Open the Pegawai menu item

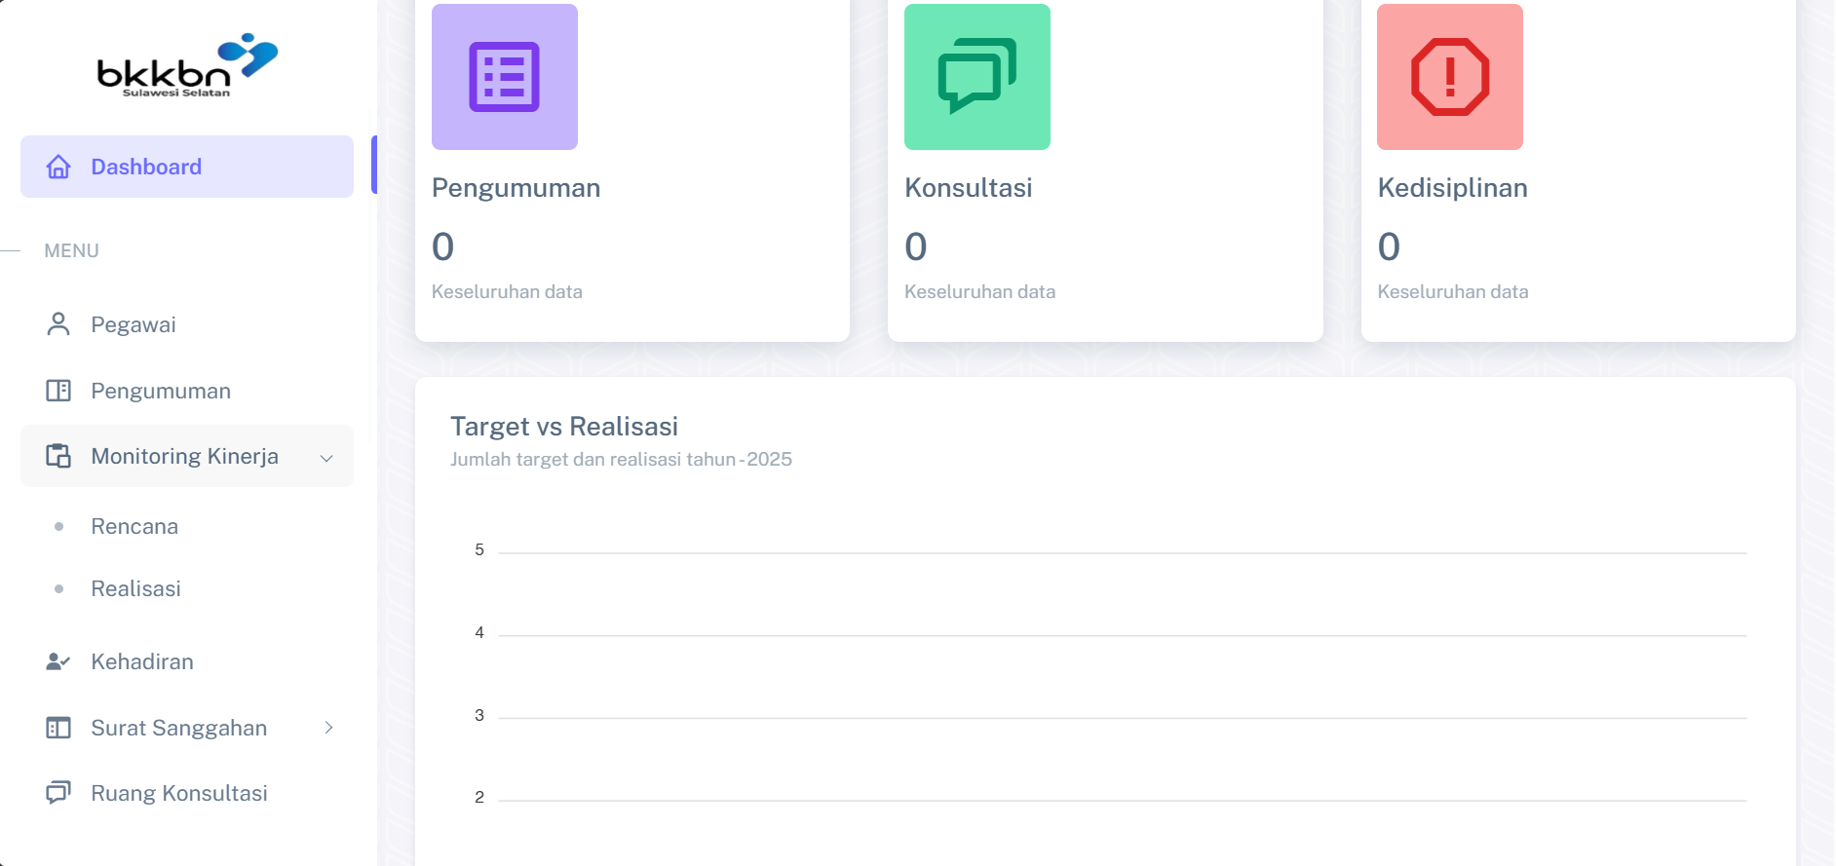point(134,324)
